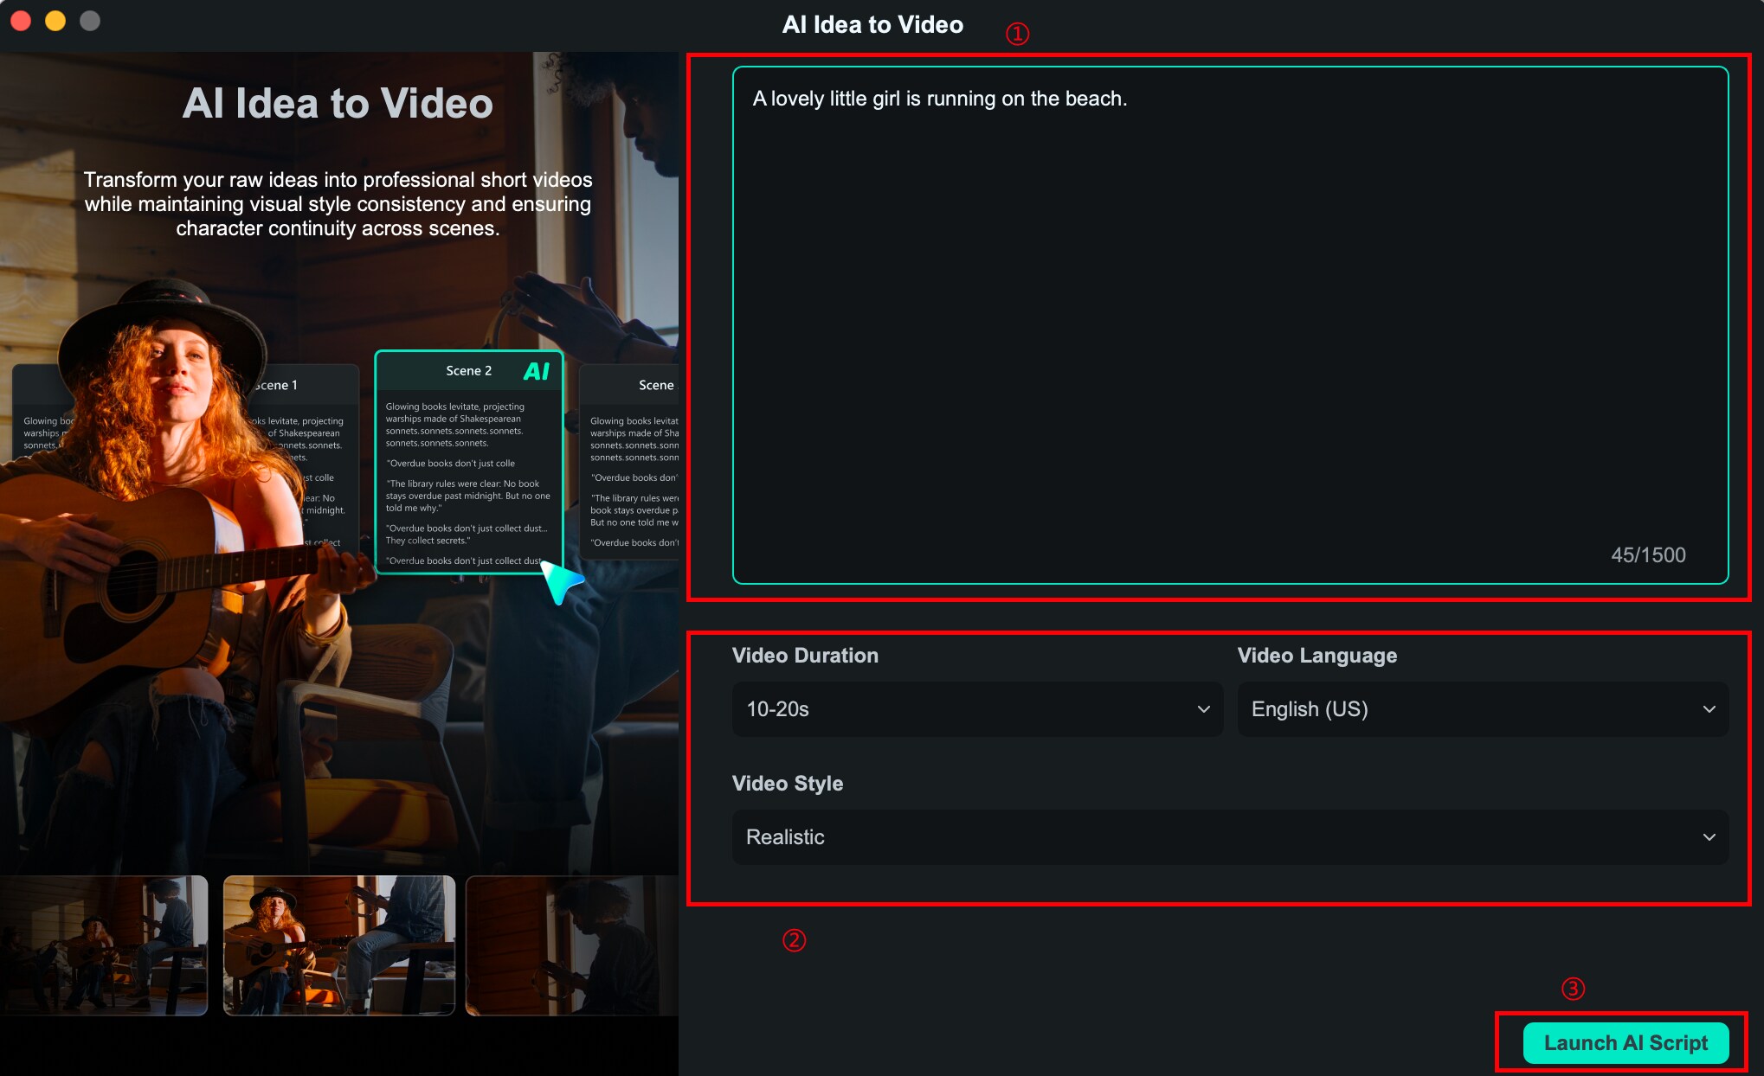This screenshot has width=1764, height=1076.
Task: Click the middle guitarist thumbnail
Action: tap(339, 945)
